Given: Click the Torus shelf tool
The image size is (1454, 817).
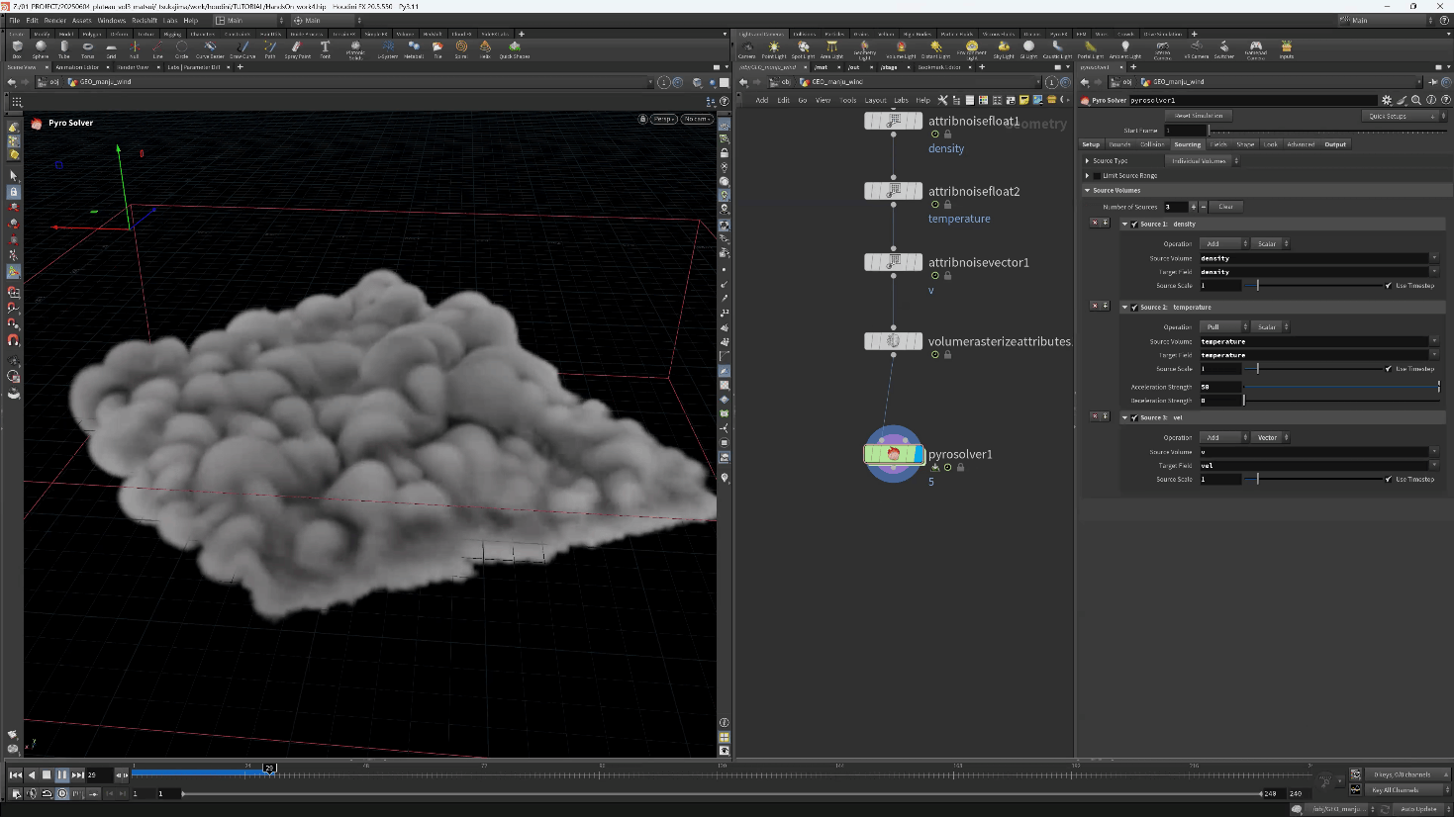Looking at the screenshot, I should (88, 48).
